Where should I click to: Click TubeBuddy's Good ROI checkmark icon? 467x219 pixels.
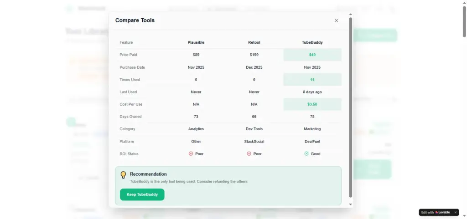click(306, 153)
